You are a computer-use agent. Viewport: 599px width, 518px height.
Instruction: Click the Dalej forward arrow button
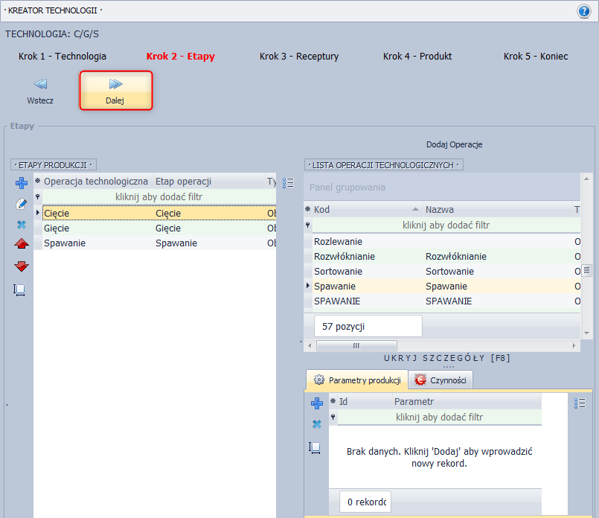pos(115,91)
